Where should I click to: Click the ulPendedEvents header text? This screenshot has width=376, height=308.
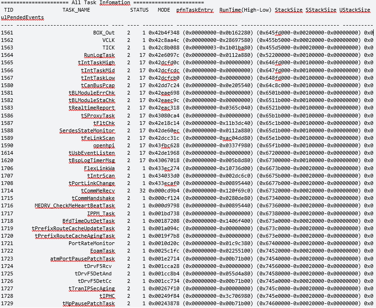22,18
